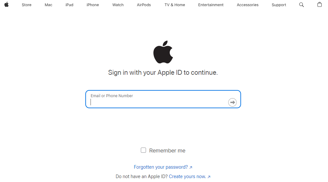Open the shopping bag icon
This screenshot has width=328, height=182.
[320, 5]
